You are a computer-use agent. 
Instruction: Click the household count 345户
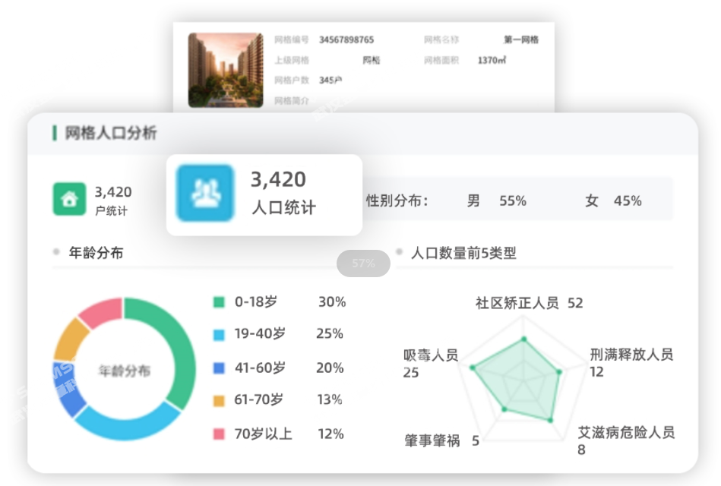[x=330, y=80]
